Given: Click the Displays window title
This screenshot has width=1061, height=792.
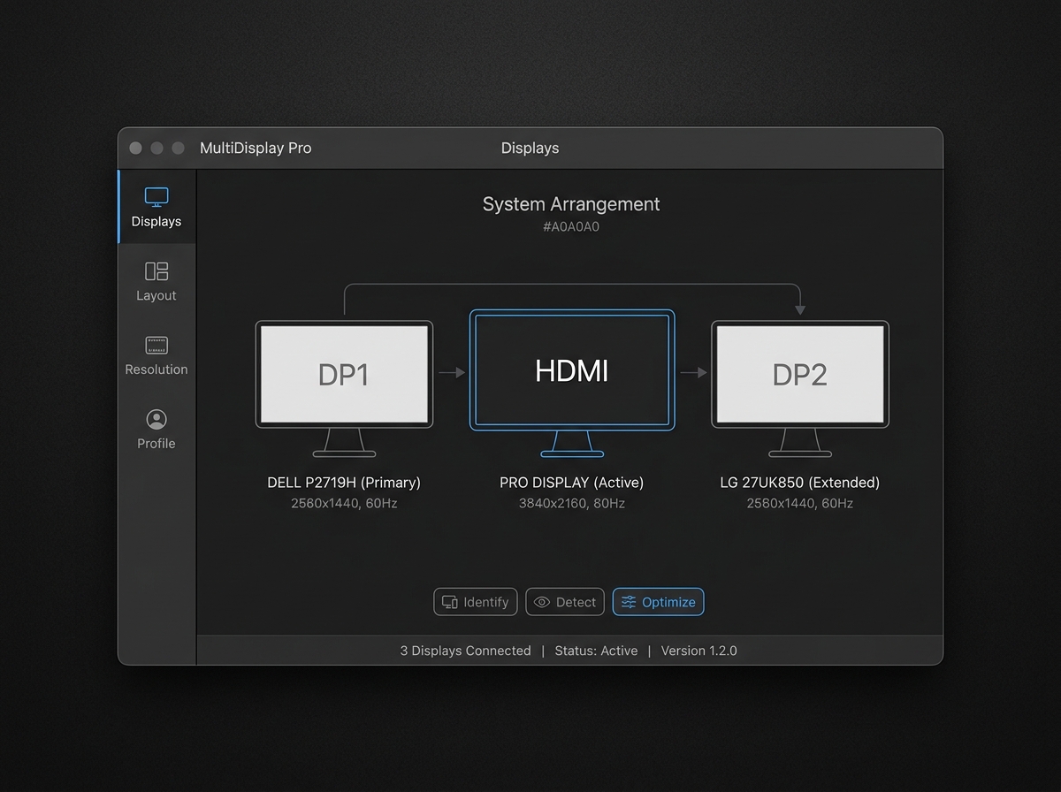Looking at the screenshot, I should tap(530, 148).
